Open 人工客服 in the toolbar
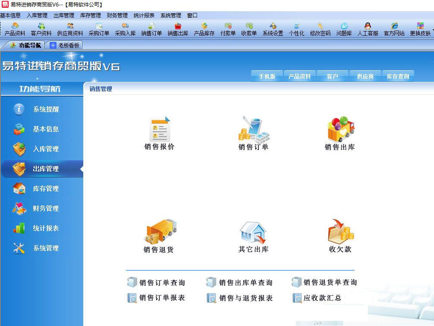The width and height of the screenshot is (434, 326). point(368,29)
